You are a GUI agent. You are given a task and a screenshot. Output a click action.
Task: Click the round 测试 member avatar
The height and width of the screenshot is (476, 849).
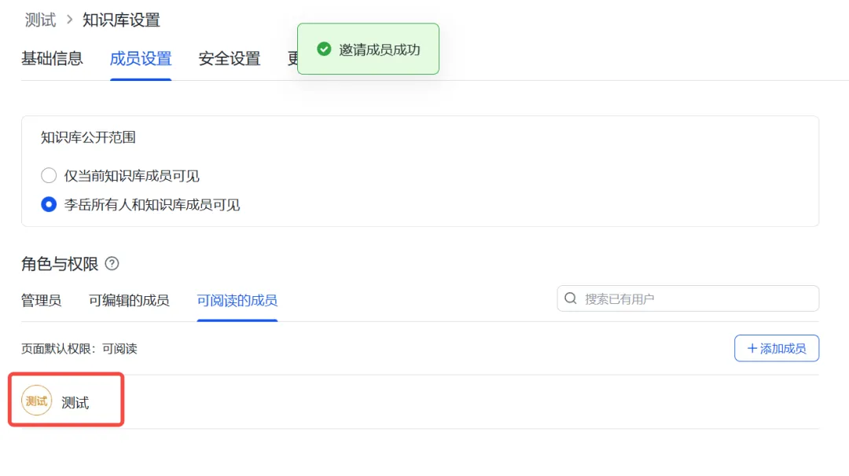(x=36, y=401)
